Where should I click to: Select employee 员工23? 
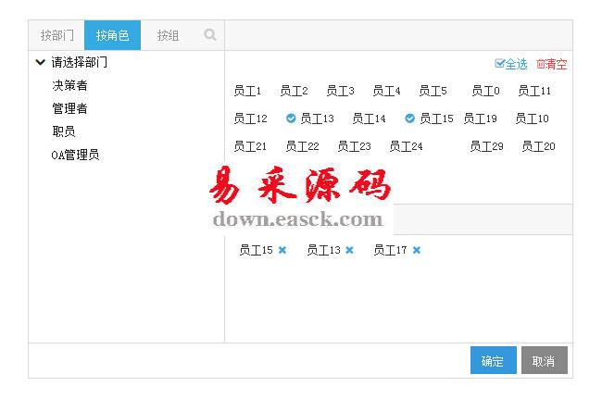(x=355, y=146)
